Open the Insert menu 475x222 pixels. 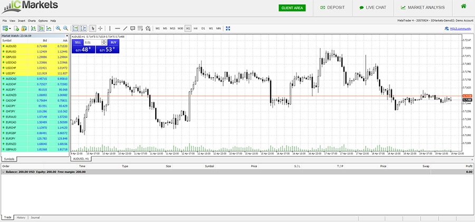click(x=21, y=21)
